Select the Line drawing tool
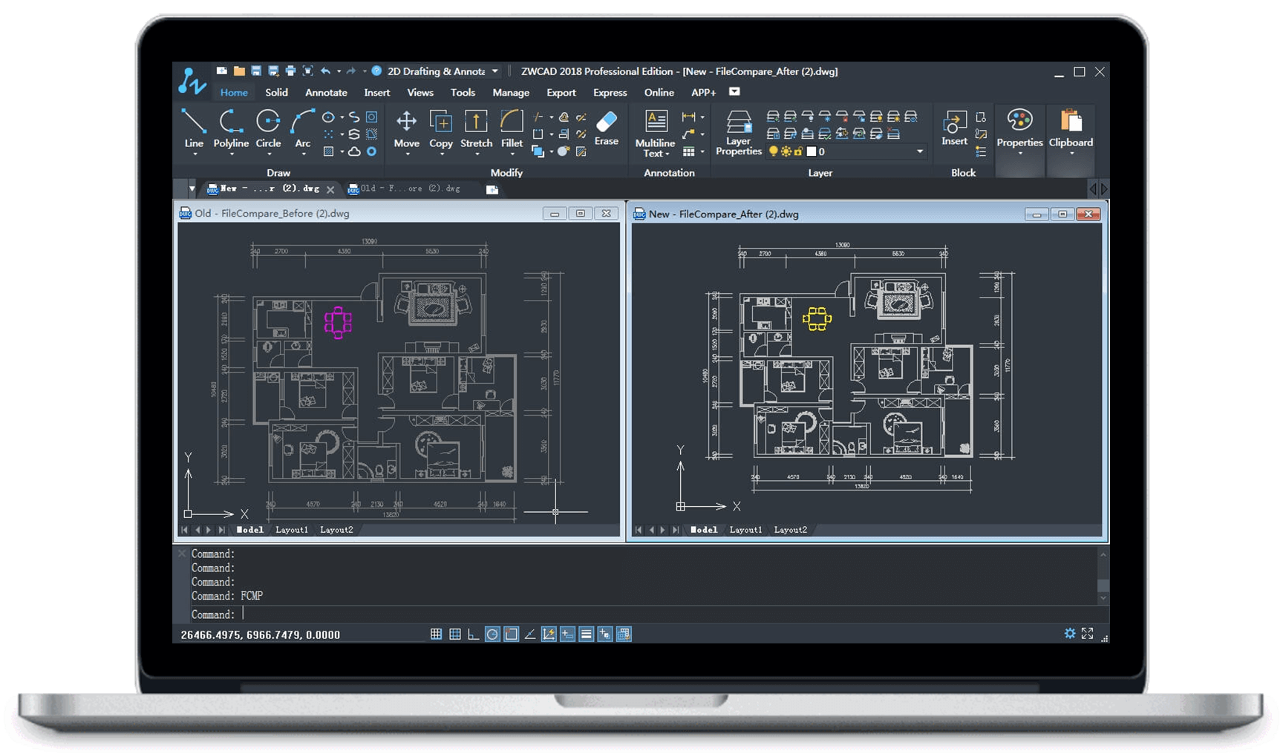1283x754 pixels. 193,128
